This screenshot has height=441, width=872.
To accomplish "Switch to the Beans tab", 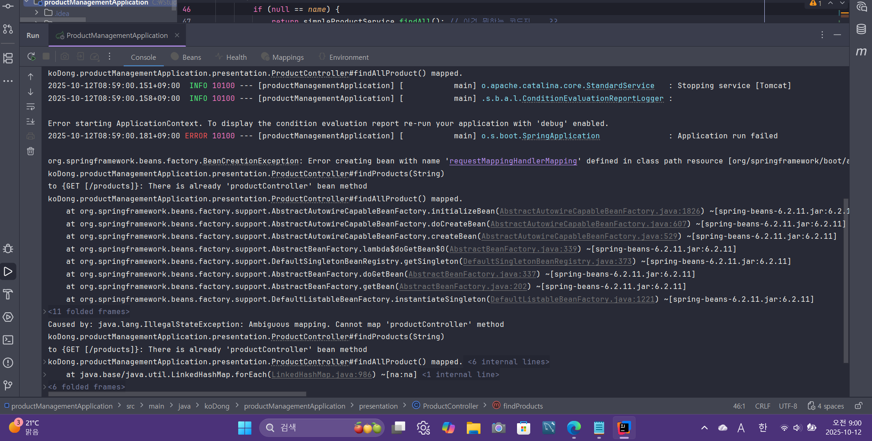I will 186,57.
